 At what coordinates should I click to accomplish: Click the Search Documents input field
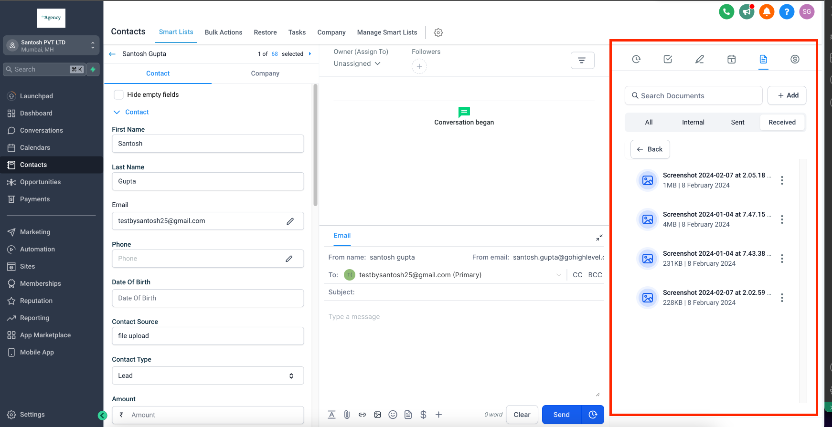tap(693, 95)
